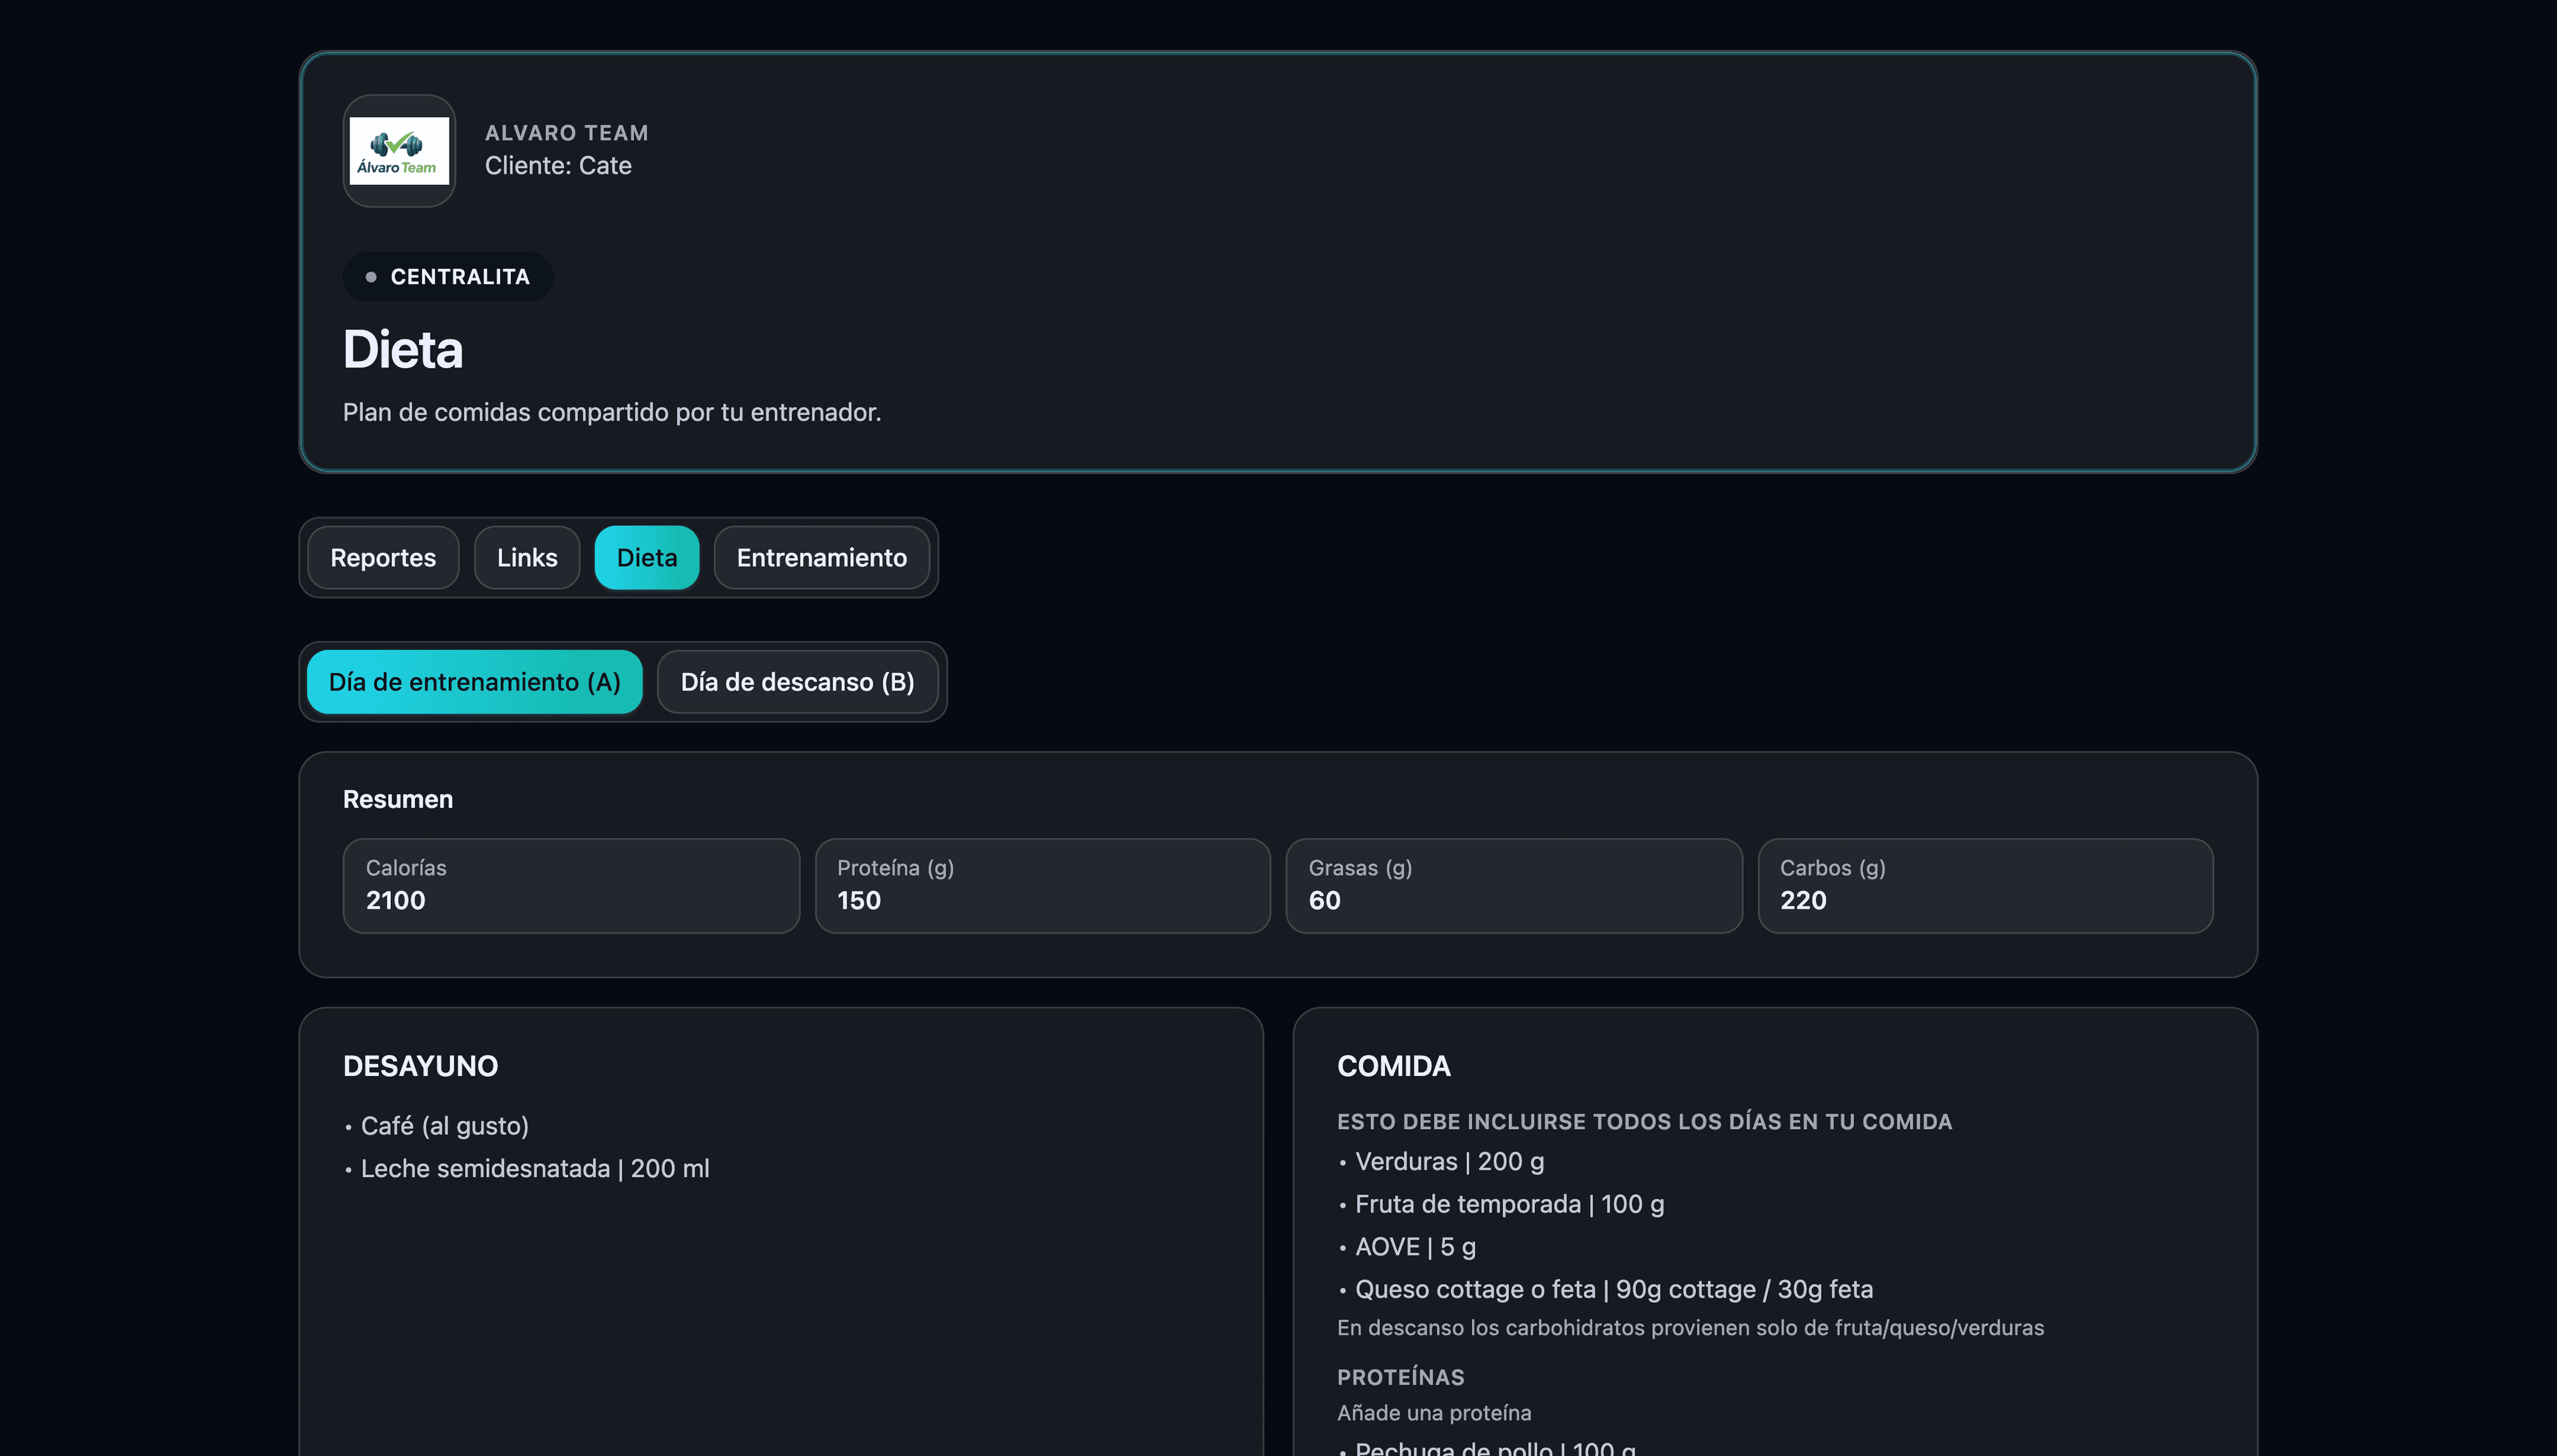
Task: Select the Dieta tab
Action: pos(646,558)
